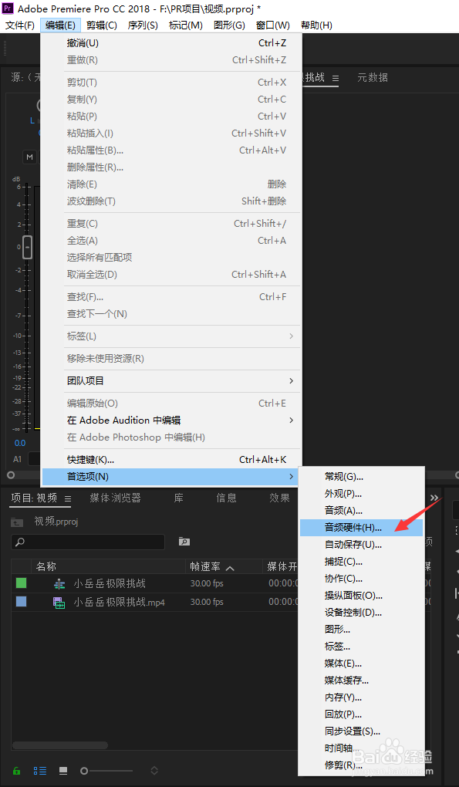Screen dimensions: 459x787
Task: Open the 文件(F) menu
Action: point(20,25)
